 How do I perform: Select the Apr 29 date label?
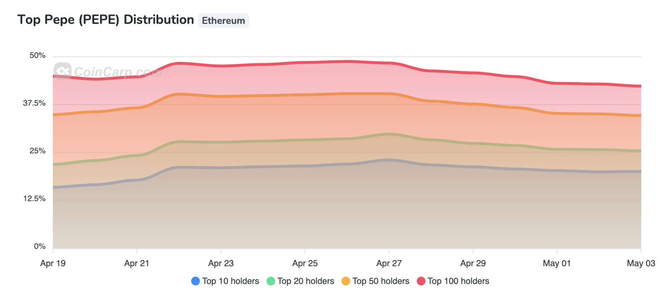click(473, 263)
